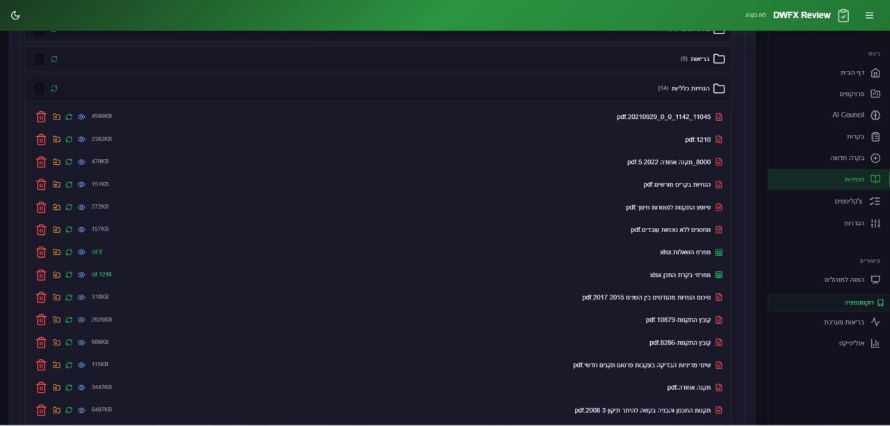The width and height of the screenshot is (890, 426).
Task: Go to the צ'קליסטים sidebar item
Action: point(849,201)
